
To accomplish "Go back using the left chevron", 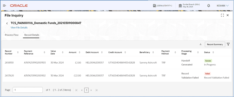I will point(7,23).
